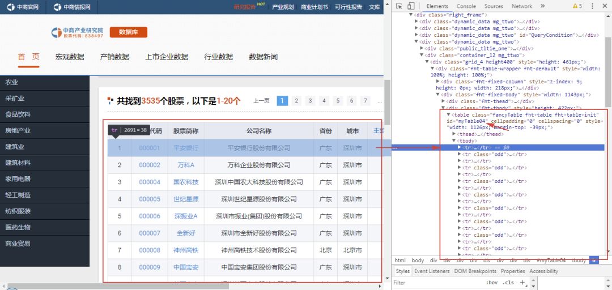
Task: Click the orange 数据库 button
Action: [x=129, y=32]
